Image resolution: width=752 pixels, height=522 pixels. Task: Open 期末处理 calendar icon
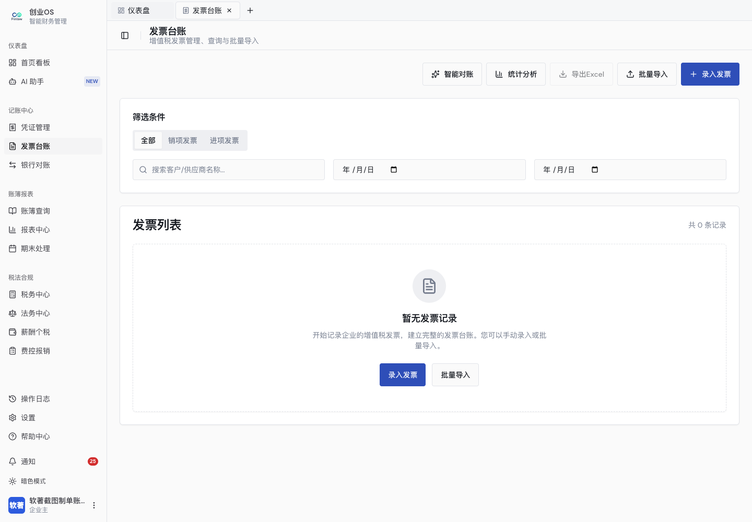13,248
